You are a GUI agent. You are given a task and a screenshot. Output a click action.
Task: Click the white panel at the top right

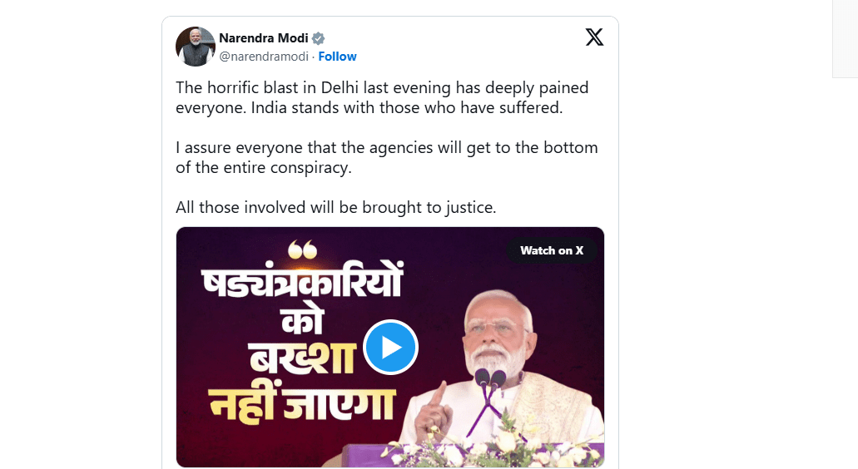(845, 38)
